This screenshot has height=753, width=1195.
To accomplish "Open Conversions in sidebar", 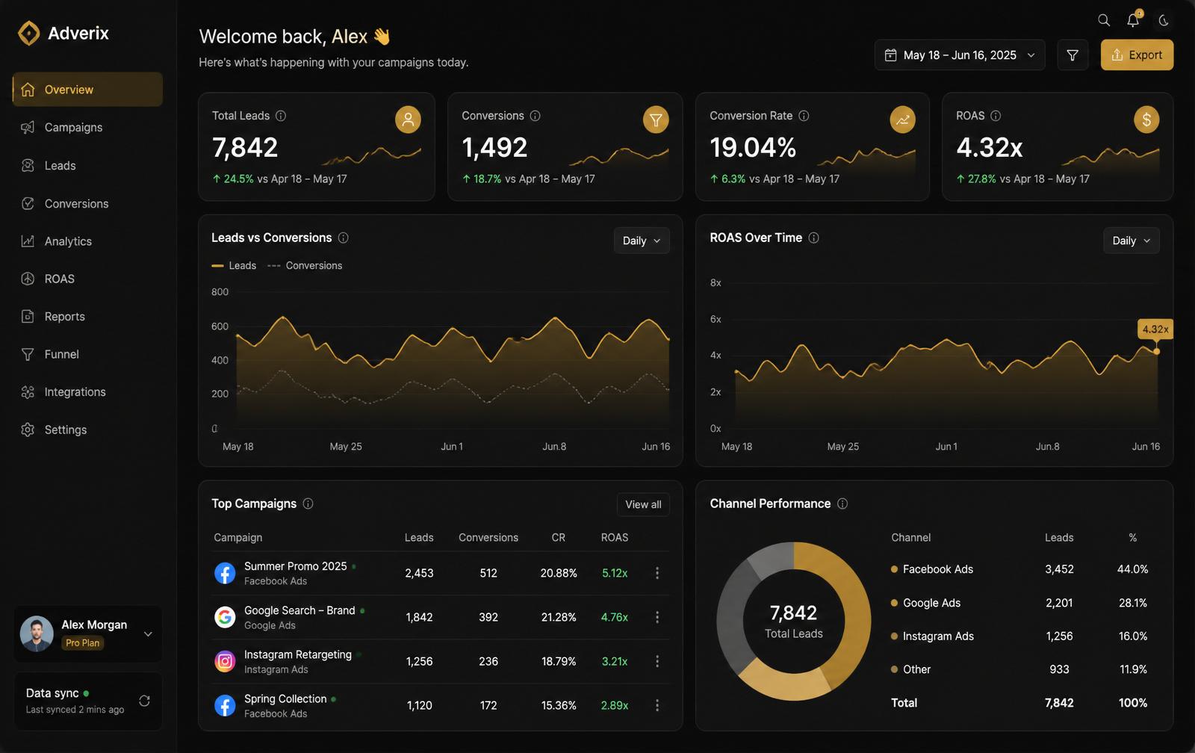I will (87, 204).
